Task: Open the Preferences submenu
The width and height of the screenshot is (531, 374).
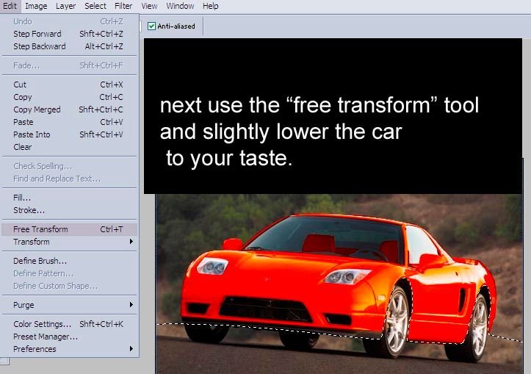Action: [70, 349]
